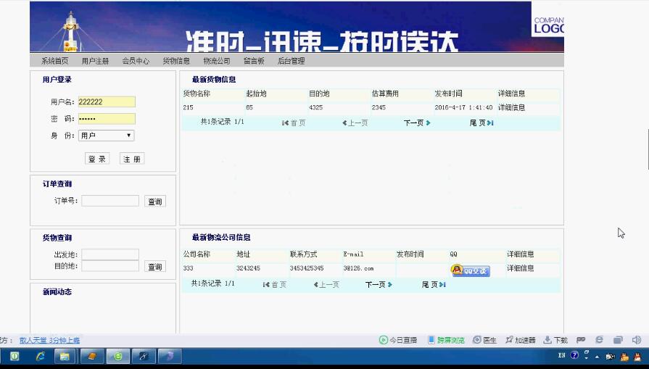The height and width of the screenshot is (369, 649).
Task: Click the blue help question-mark tray icon
Action: point(574,355)
